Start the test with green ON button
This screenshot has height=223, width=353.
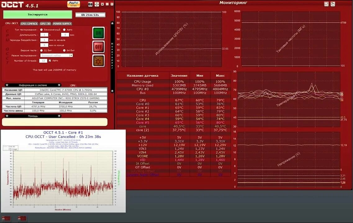click(x=98, y=33)
